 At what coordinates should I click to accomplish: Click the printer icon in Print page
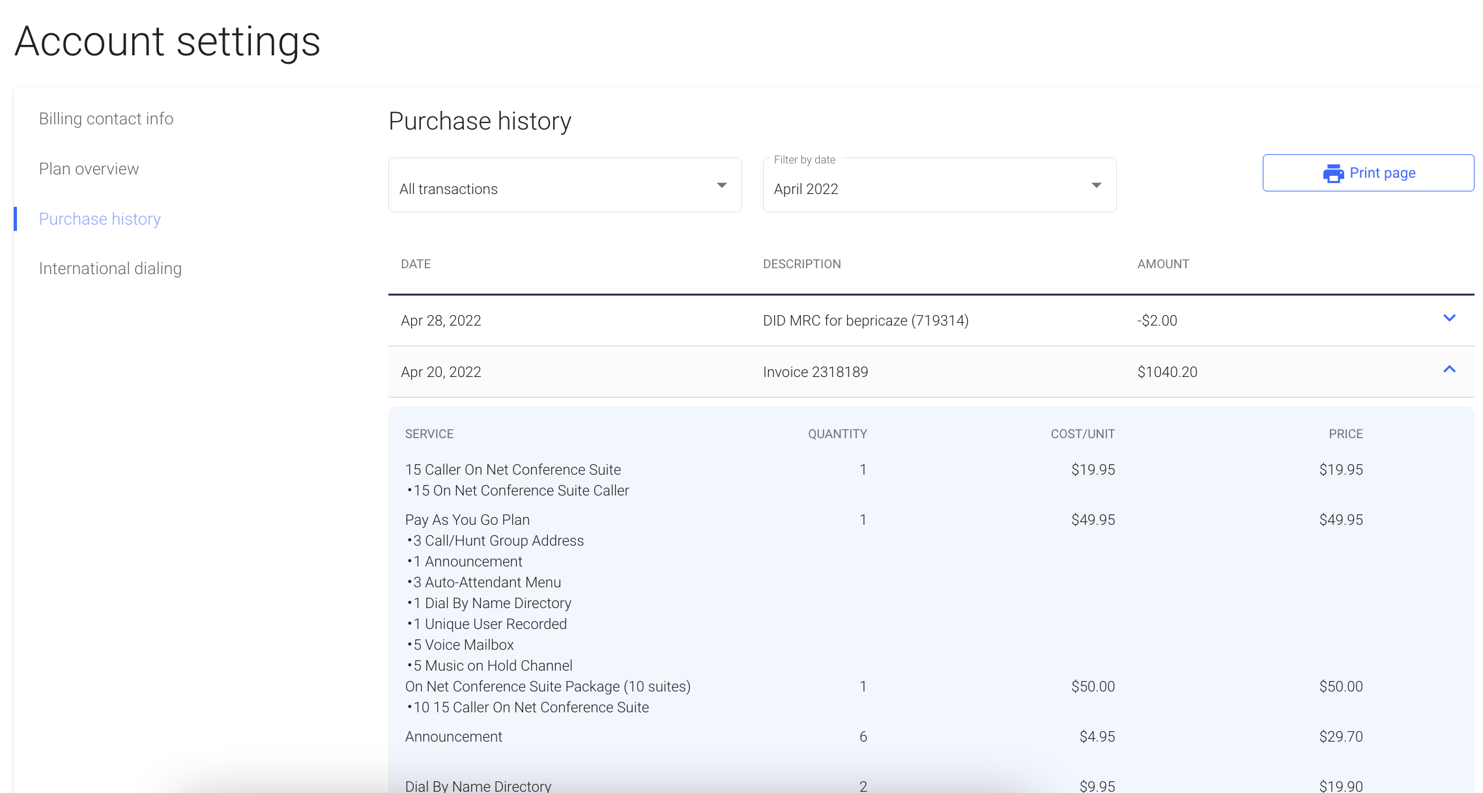click(1333, 173)
